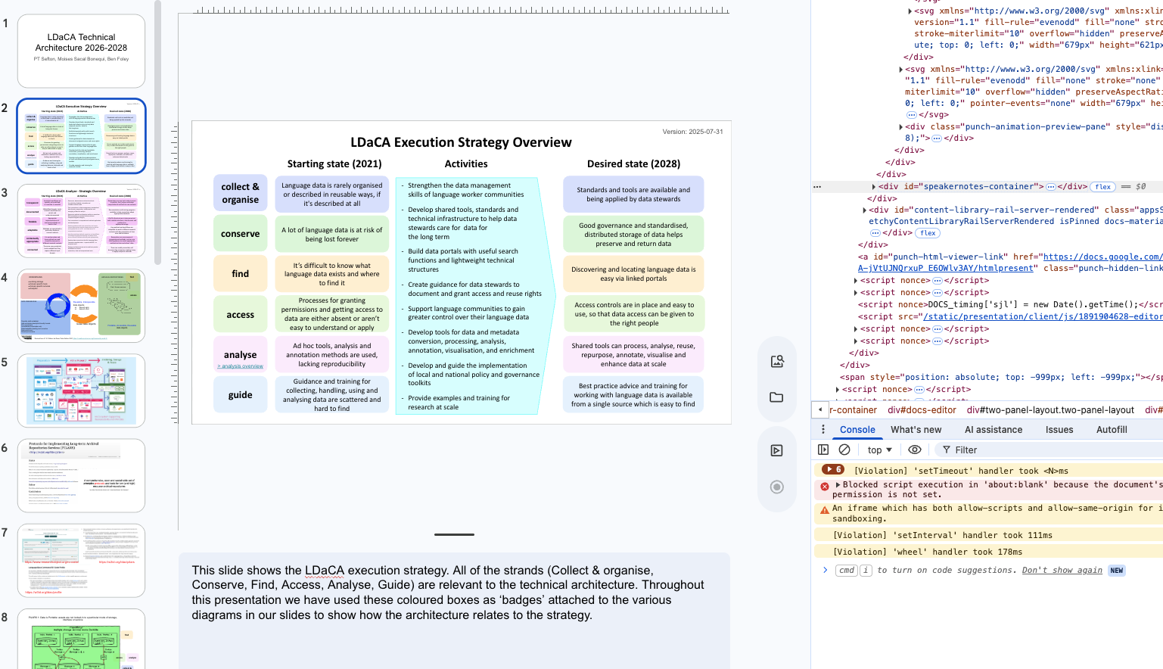Click the slideshow play icon in side rail
The width and height of the screenshot is (1163, 669).
coord(776,450)
